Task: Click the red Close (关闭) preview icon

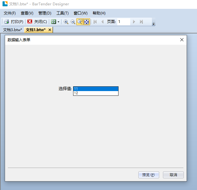Action: [30, 22]
